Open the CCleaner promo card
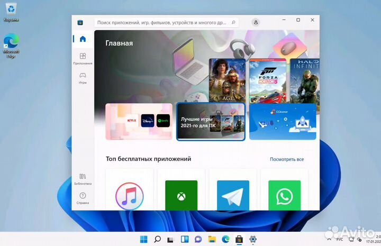 click(x=283, y=122)
